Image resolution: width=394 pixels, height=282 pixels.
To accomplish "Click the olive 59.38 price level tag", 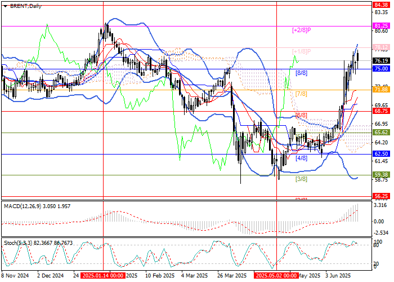I will [x=381, y=175].
